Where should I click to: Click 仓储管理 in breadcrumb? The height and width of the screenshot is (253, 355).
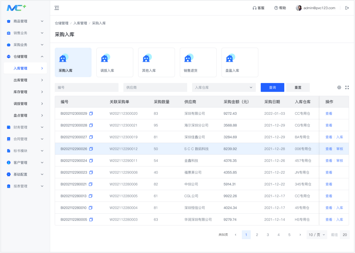click(x=62, y=23)
